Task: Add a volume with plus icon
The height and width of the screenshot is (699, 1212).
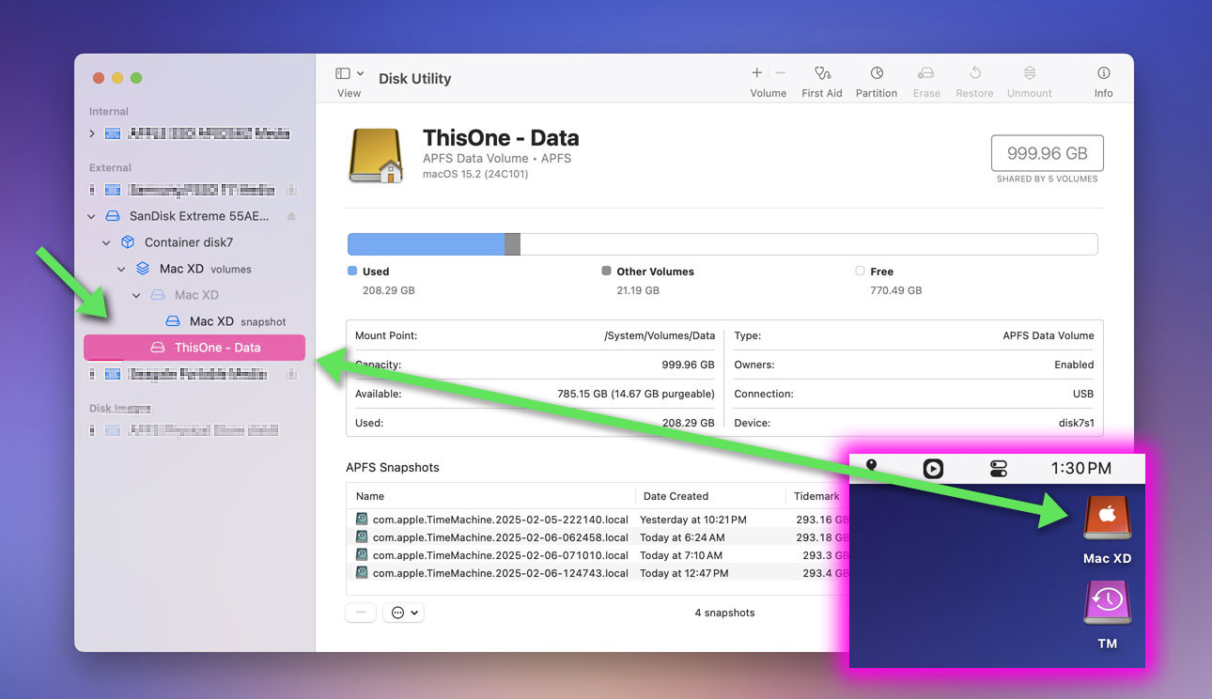Action: coord(756,73)
